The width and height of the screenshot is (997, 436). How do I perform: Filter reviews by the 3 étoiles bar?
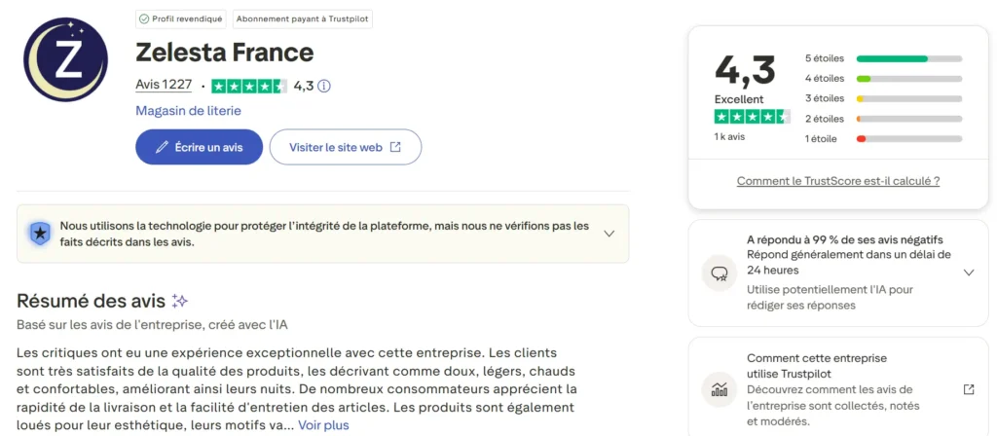(909, 98)
